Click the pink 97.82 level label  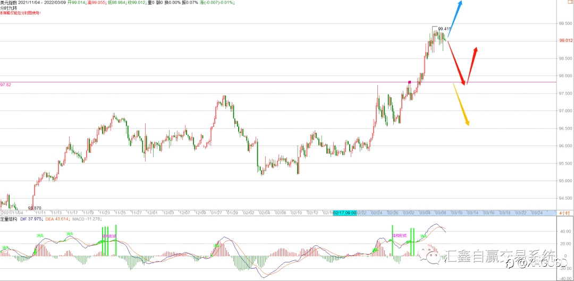pos(6,84)
